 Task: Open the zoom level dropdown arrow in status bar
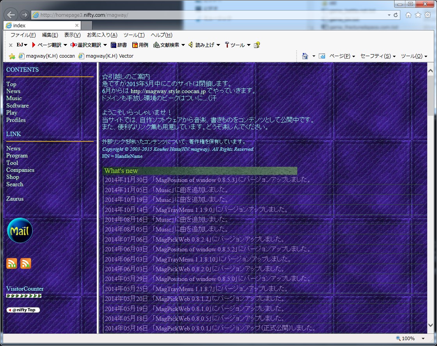pos(423,339)
